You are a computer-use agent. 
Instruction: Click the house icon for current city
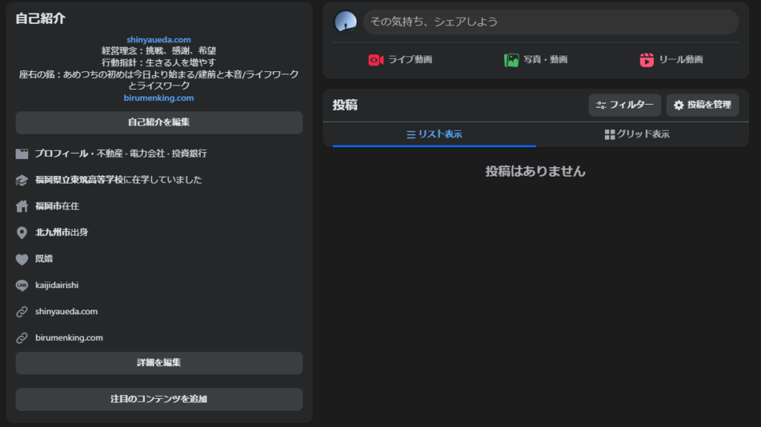tap(22, 206)
